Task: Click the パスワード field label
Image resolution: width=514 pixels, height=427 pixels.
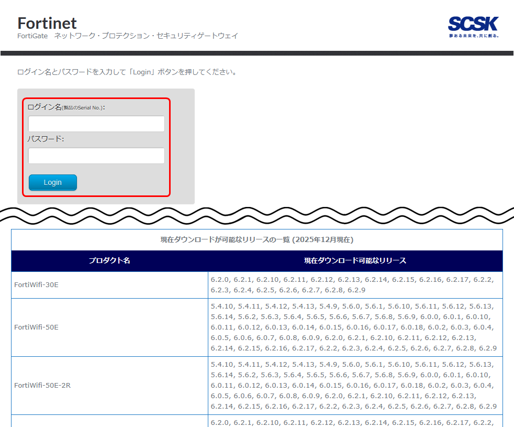Action: tap(45, 139)
